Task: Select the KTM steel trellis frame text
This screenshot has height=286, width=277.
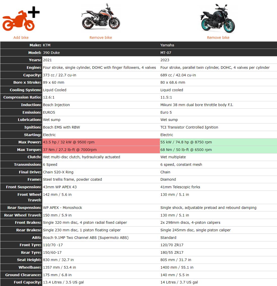Action: tap(72, 179)
